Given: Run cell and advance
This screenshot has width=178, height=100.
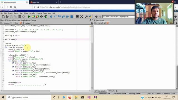Looking at the screenshot, I should (38, 17).
